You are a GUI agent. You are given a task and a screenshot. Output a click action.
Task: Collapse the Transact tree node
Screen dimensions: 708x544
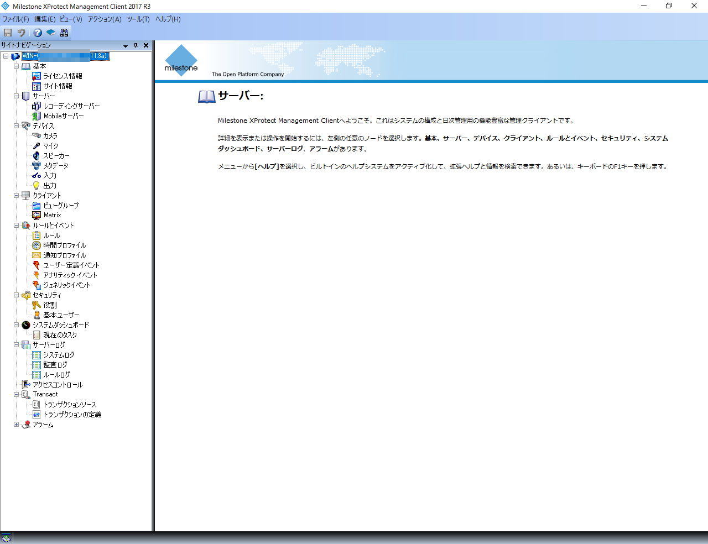tap(17, 394)
